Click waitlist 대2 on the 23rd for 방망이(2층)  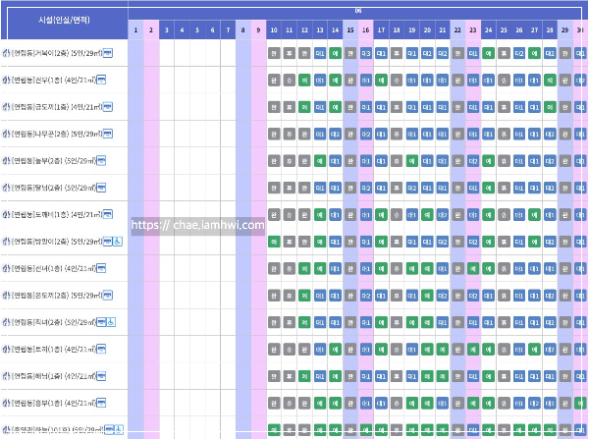click(x=473, y=242)
